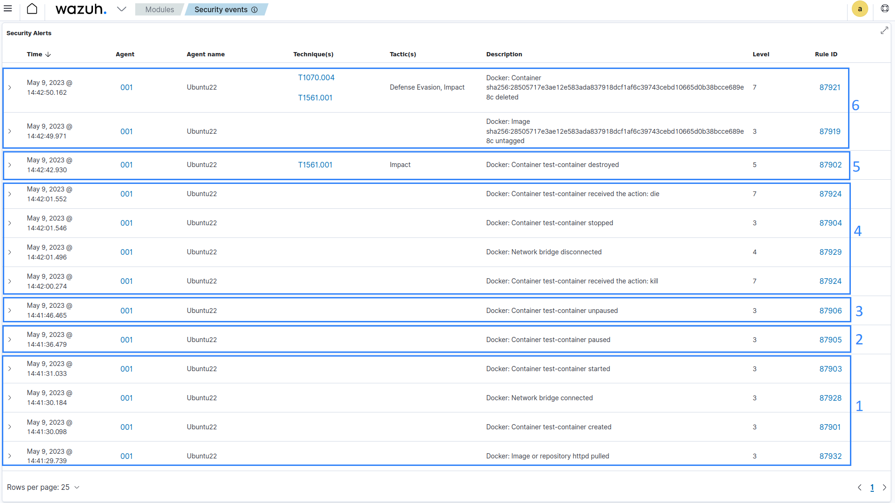Sort by the Time column header
The width and height of the screenshot is (895, 503).
(x=34, y=54)
